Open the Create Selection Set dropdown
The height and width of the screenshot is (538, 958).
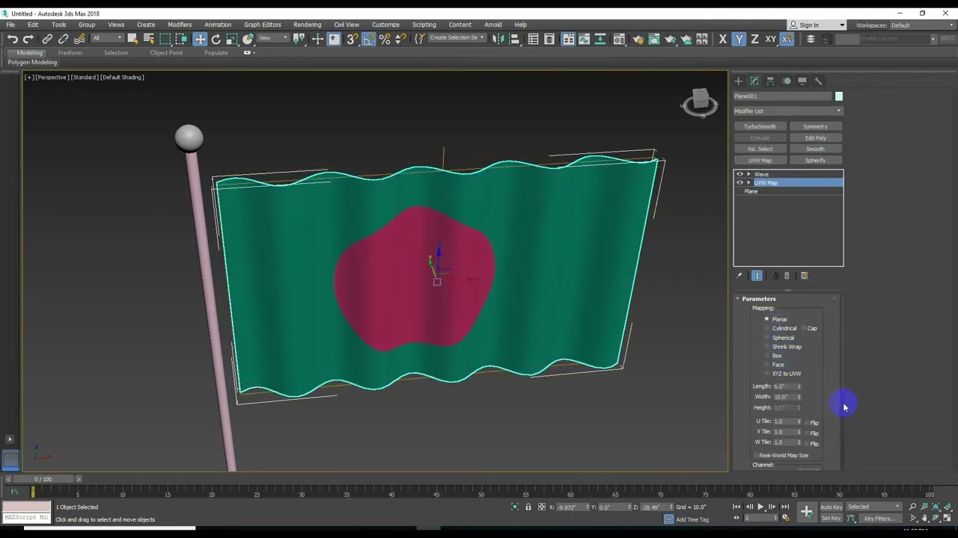pos(457,38)
